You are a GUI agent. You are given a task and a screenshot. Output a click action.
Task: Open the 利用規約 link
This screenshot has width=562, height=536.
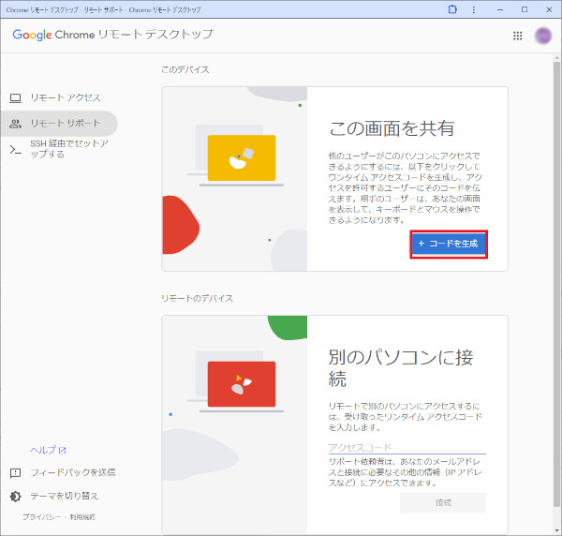[x=82, y=517]
